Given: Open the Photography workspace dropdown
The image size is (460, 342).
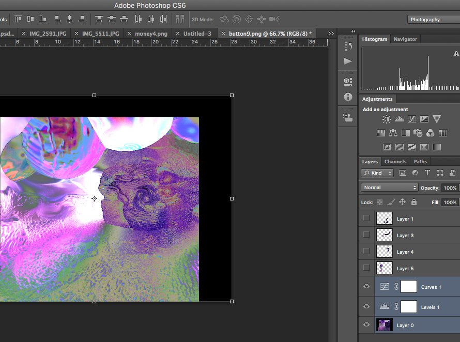Looking at the screenshot, I should pyautogui.click(x=434, y=20).
